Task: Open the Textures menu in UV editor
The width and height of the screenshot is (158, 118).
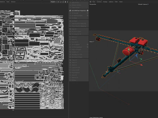Action: (x=13, y=2)
